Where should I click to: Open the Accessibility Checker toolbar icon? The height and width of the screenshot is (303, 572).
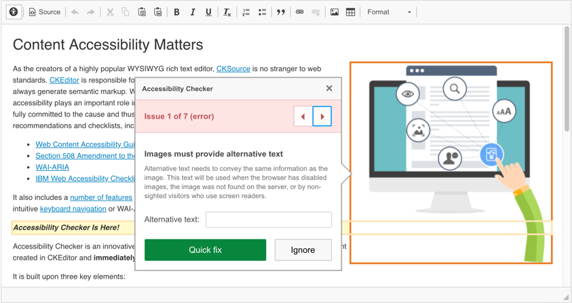tap(14, 12)
